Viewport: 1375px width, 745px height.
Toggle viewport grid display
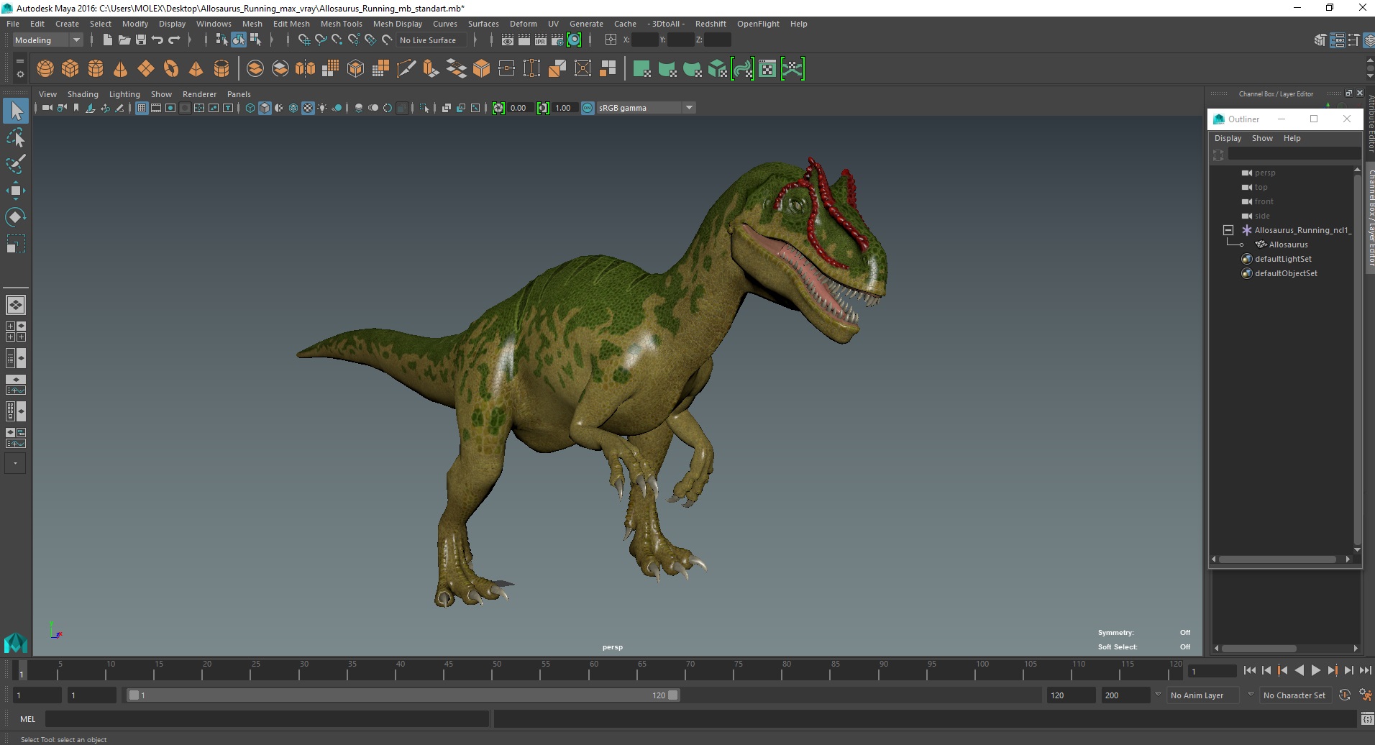(x=142, y=108)
